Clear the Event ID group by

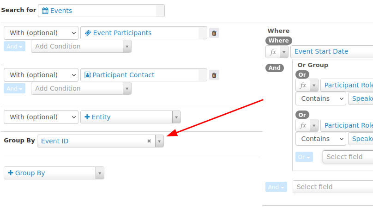[x=149, y=141]
